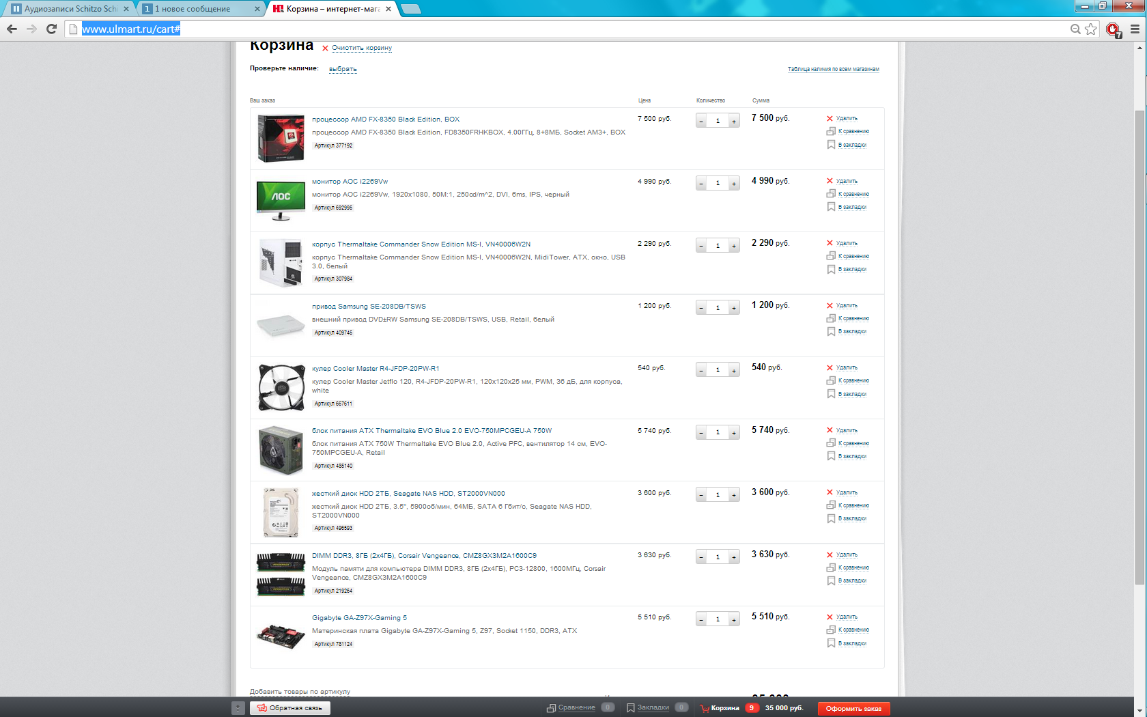1147x717 pixels.
Task: Go back using the browser back arrow
Action: click(x=12, y=29)
